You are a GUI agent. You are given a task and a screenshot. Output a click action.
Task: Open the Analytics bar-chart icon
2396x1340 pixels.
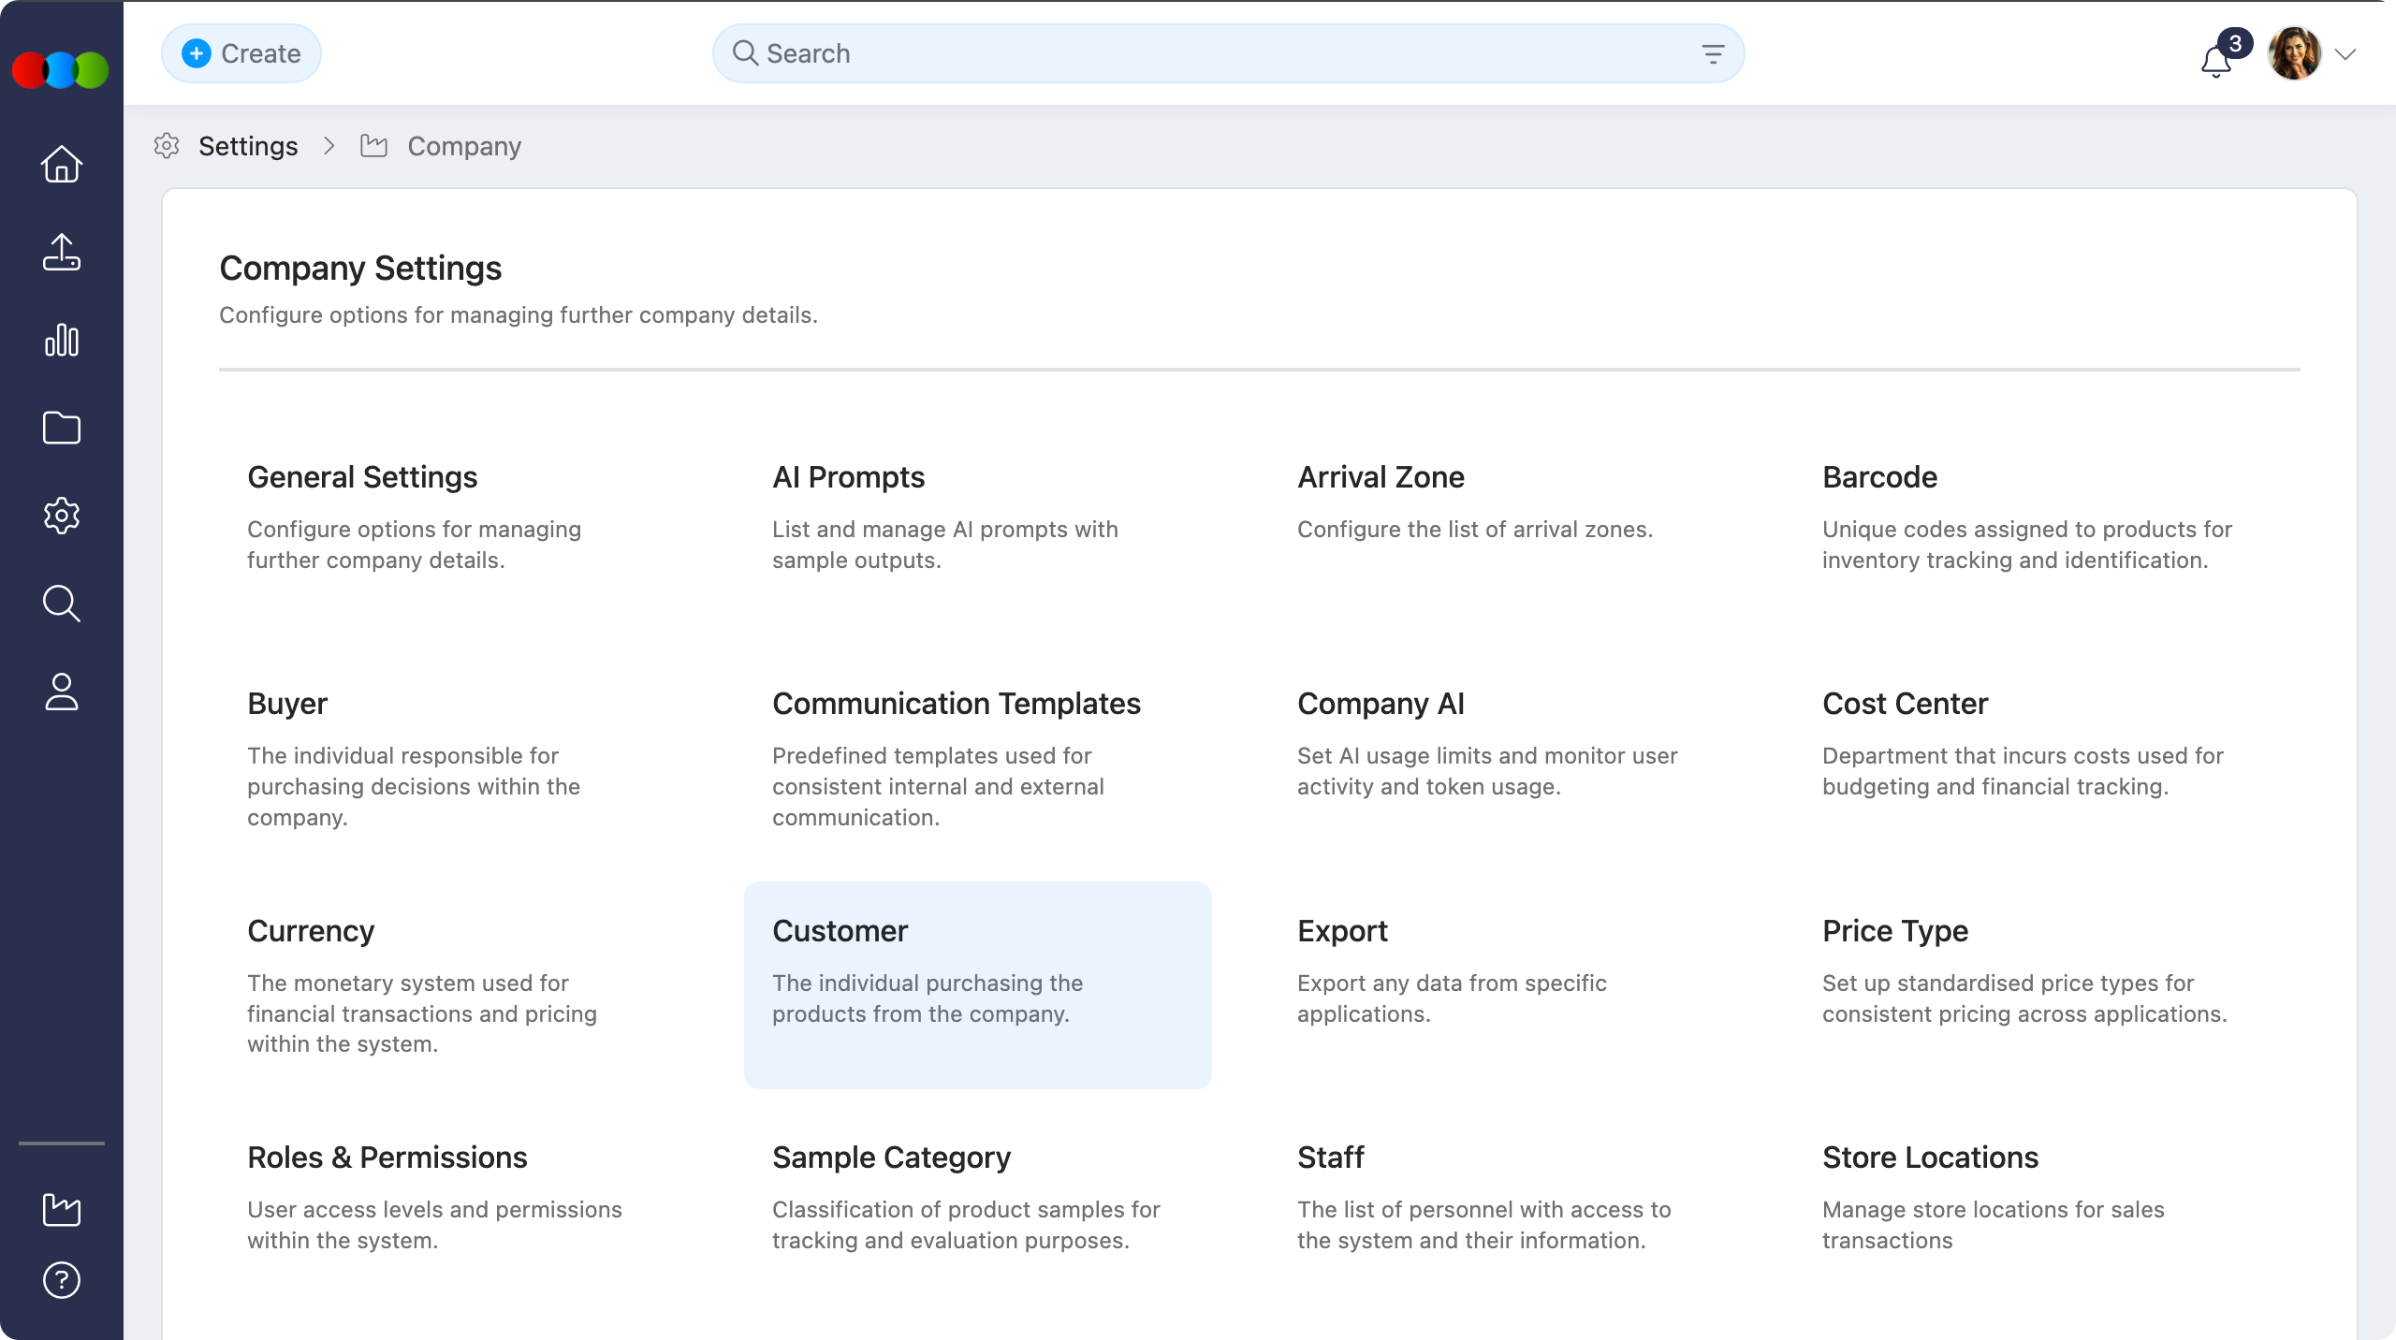(60, 340)
